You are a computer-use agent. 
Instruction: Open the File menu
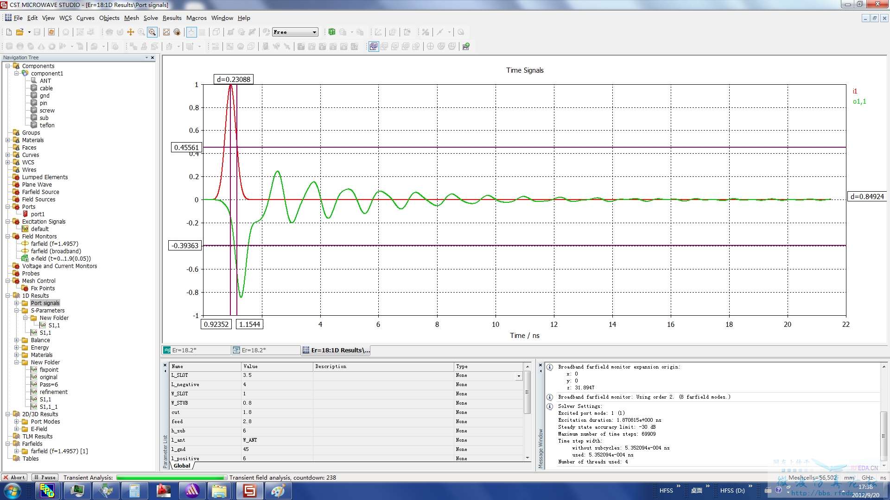click(x=18, y=18)
